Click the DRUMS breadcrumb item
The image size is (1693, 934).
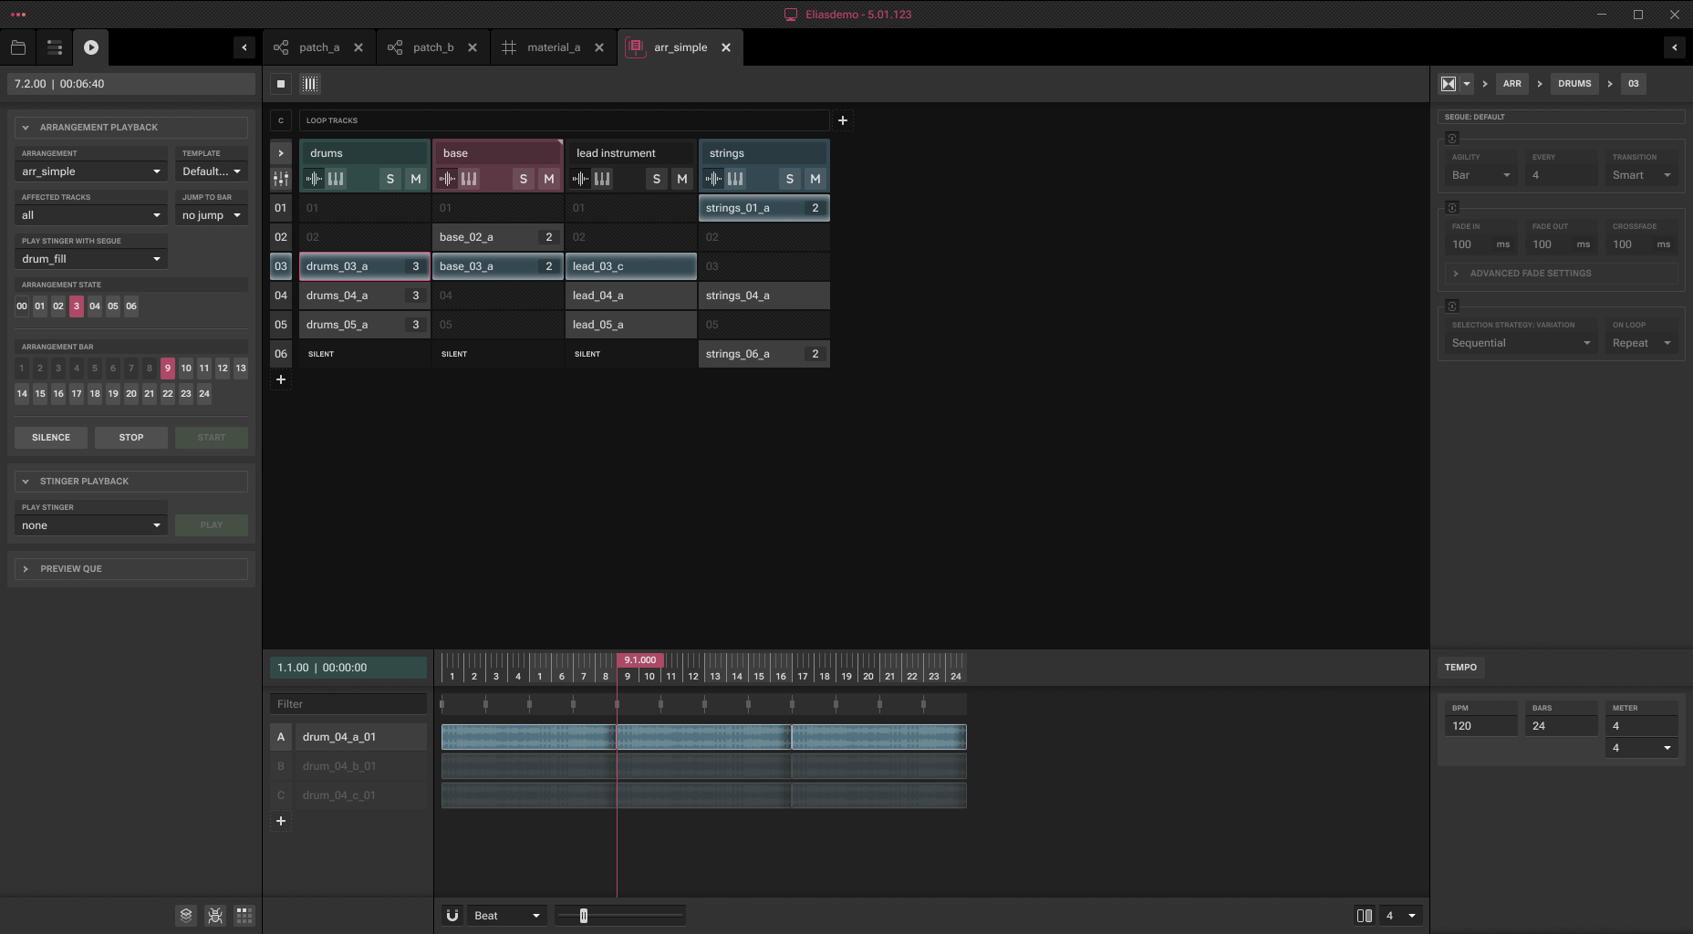coord(1574,84)
